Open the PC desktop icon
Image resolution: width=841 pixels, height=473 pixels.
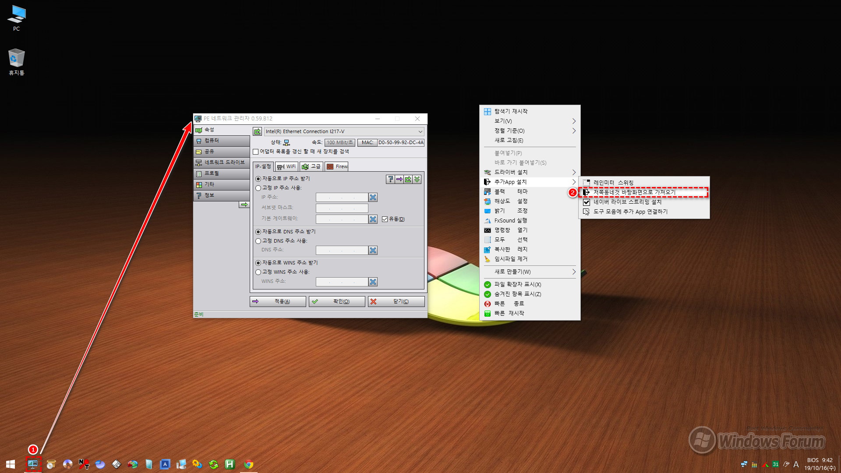point(16,18)
